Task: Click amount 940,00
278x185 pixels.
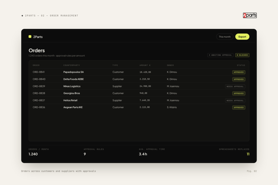Action: click(x=143, y=93)
